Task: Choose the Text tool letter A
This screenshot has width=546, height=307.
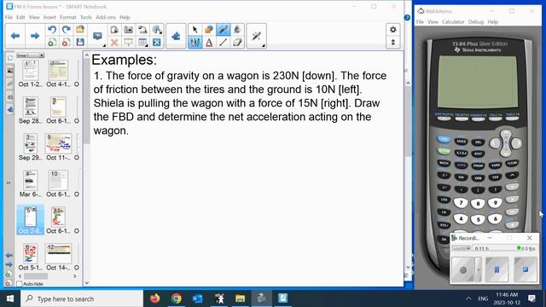Action: [209, 43]
